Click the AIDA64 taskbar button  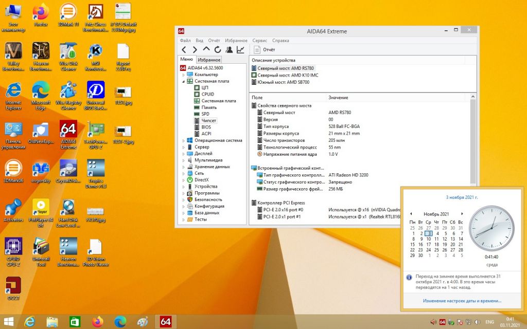pos(165,322)
